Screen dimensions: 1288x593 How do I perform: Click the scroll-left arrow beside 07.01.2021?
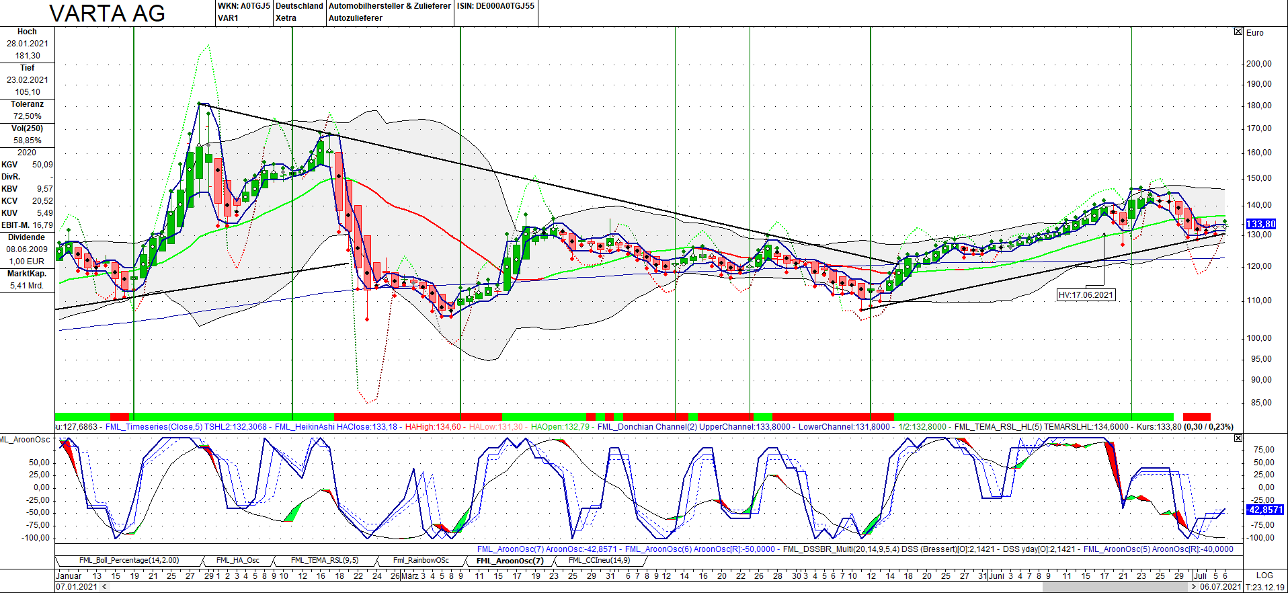104,587
